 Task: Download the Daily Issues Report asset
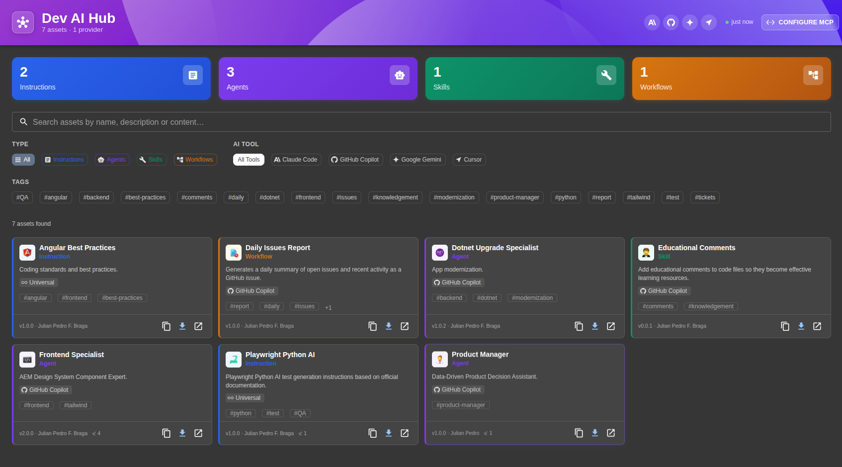click(x=389, y=326)
